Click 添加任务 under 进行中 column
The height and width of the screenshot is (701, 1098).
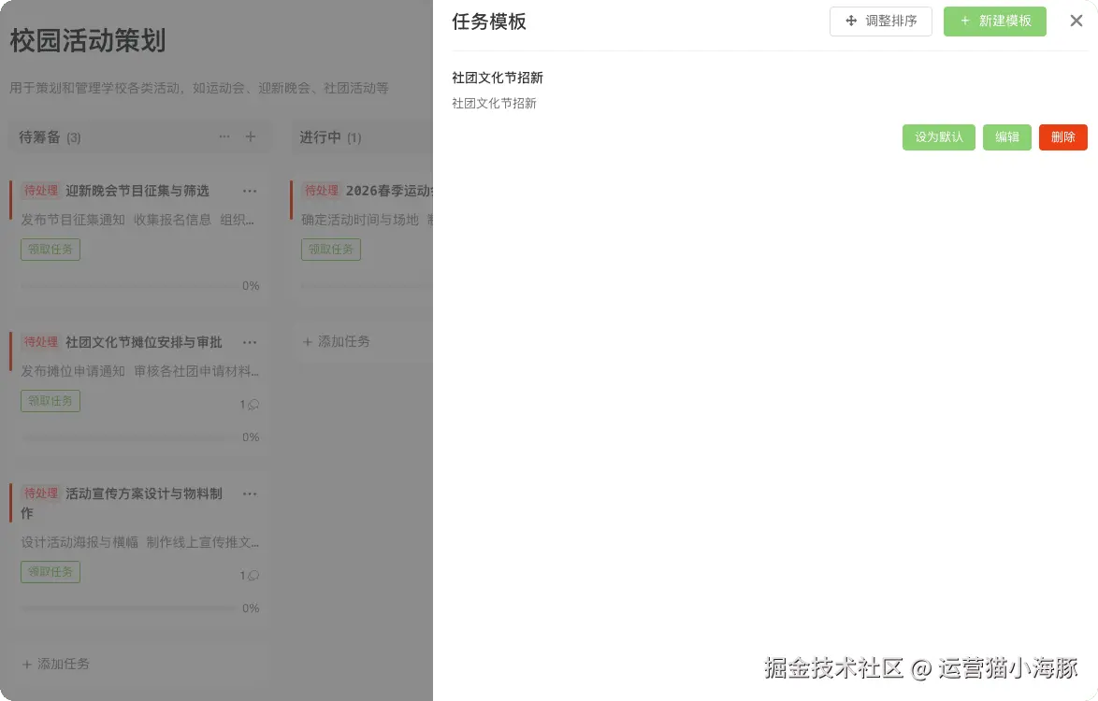click(336, 341)
